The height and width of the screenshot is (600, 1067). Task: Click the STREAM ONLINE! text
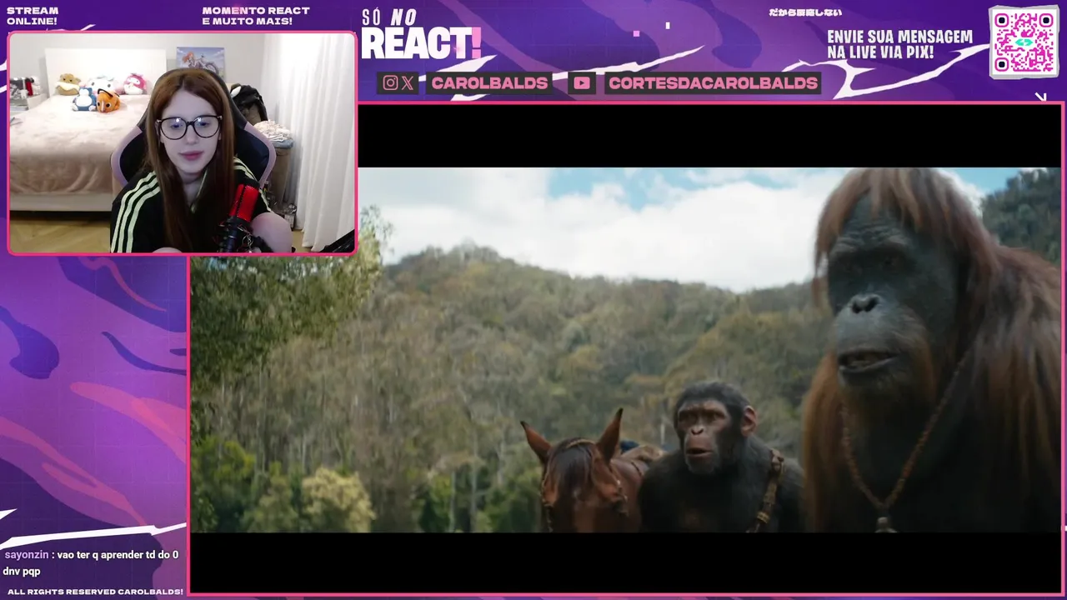[x=33, y=16]
